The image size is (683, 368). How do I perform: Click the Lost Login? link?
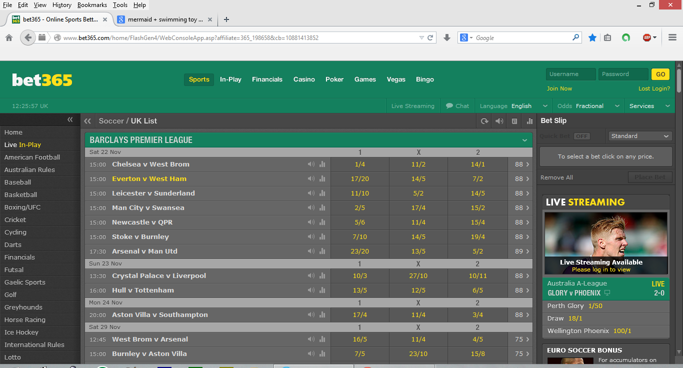[x=654, y=88]
